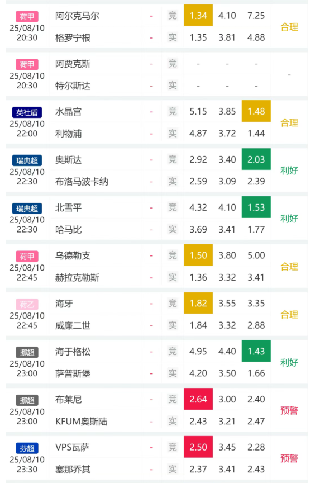
Task: Open the KFUM奥斯陆 team link
Action: (x=81, y=422)
